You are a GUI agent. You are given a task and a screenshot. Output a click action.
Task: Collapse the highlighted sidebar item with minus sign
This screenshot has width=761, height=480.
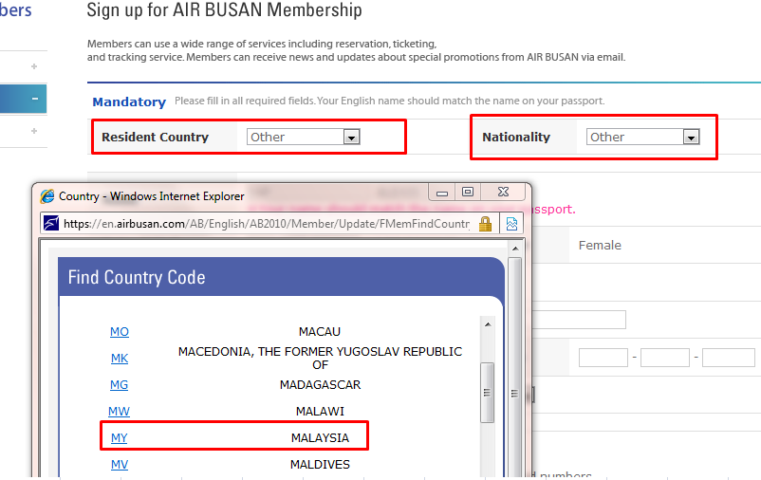coord(34,99)
